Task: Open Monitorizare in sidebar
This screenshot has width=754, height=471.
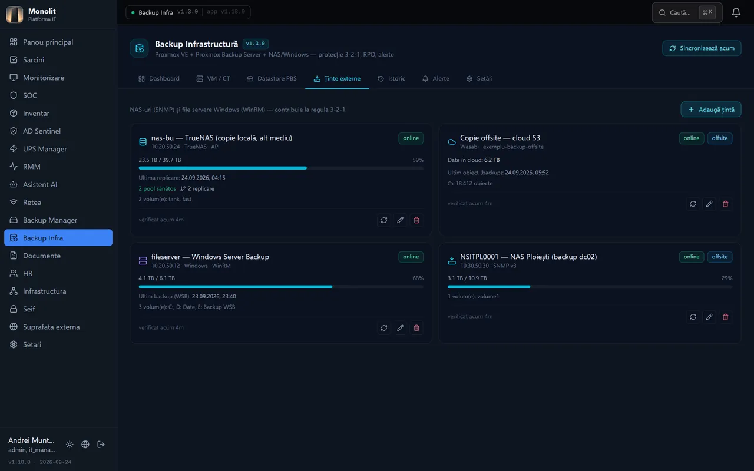Action: coord(58,78)
